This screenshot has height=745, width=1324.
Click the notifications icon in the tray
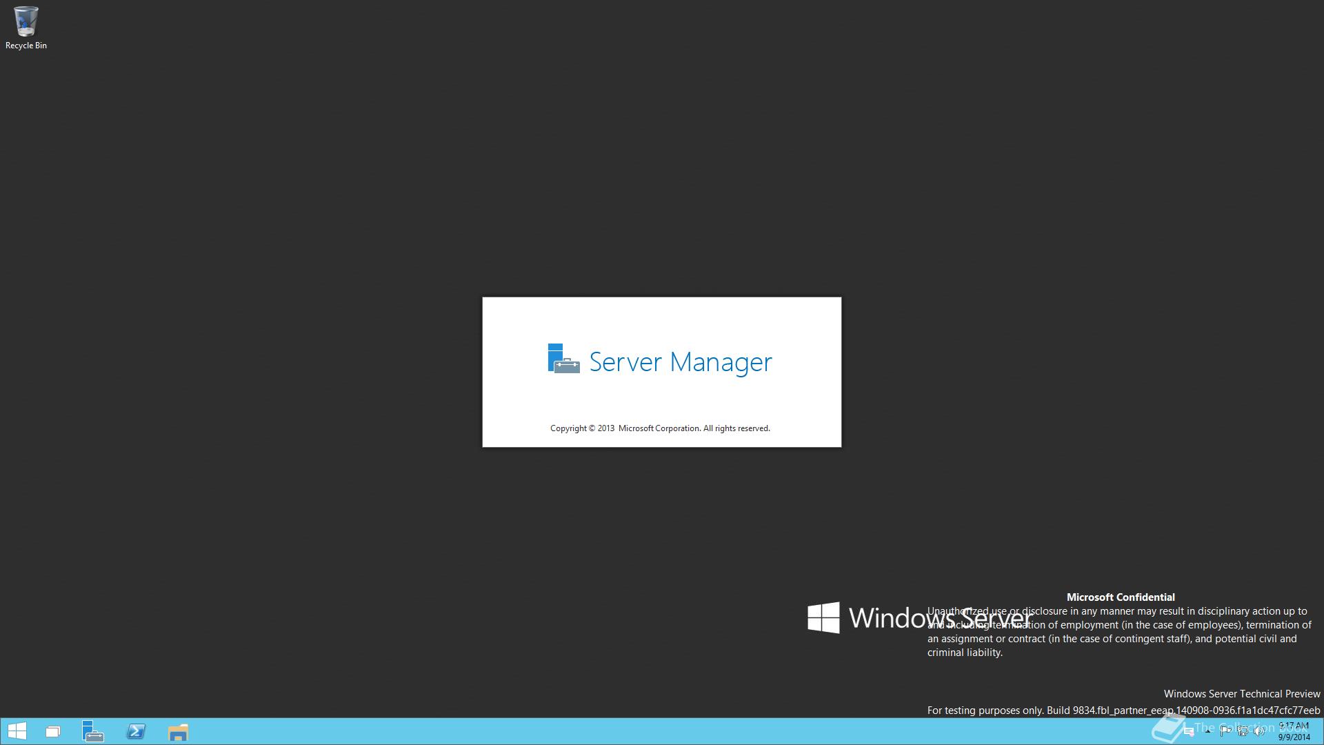[x=1189, y=731]
